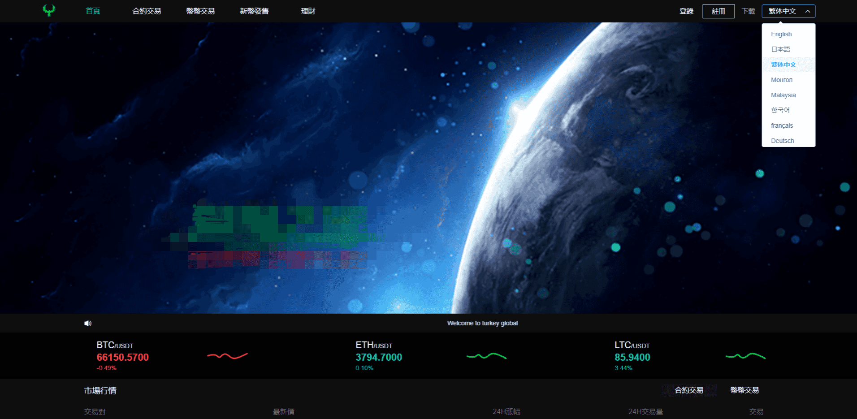The image size is (857, 419).
Task: Open the 新幣發售 menu item
Action: click(254, 11)
